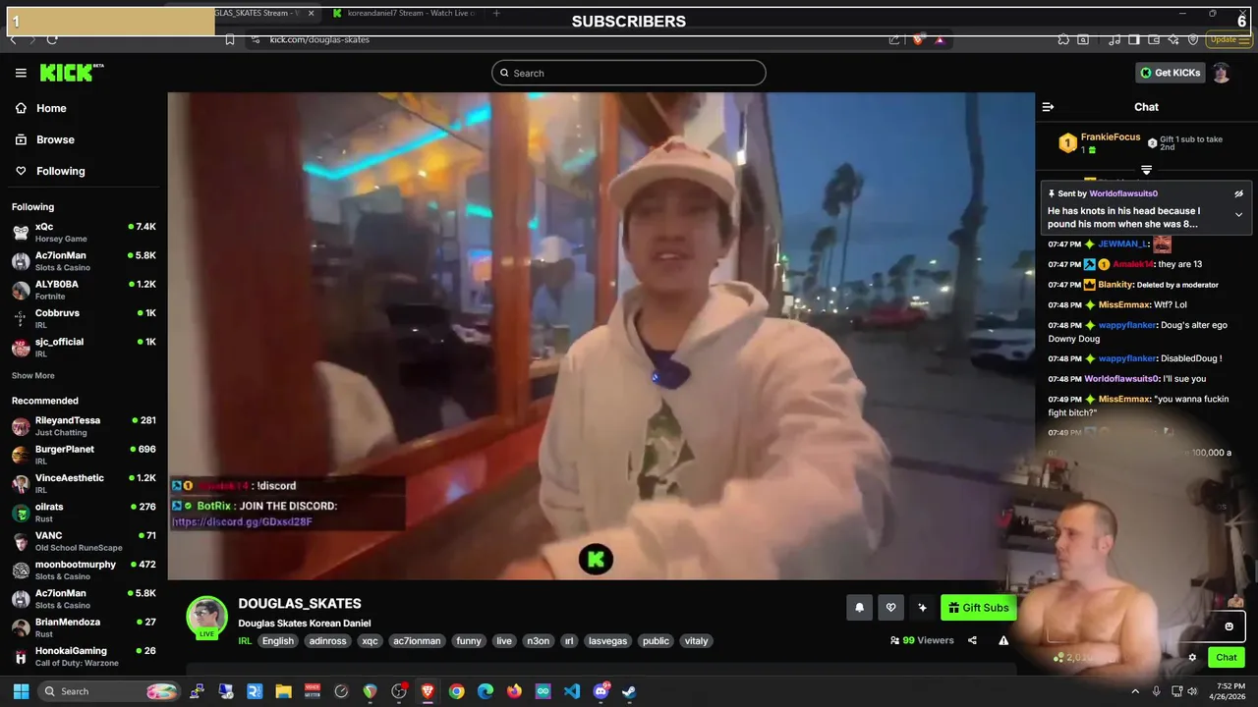Open ALYBOBA channel in Following list
Screen dimensions: 1258x707
[x=84, y=290]
